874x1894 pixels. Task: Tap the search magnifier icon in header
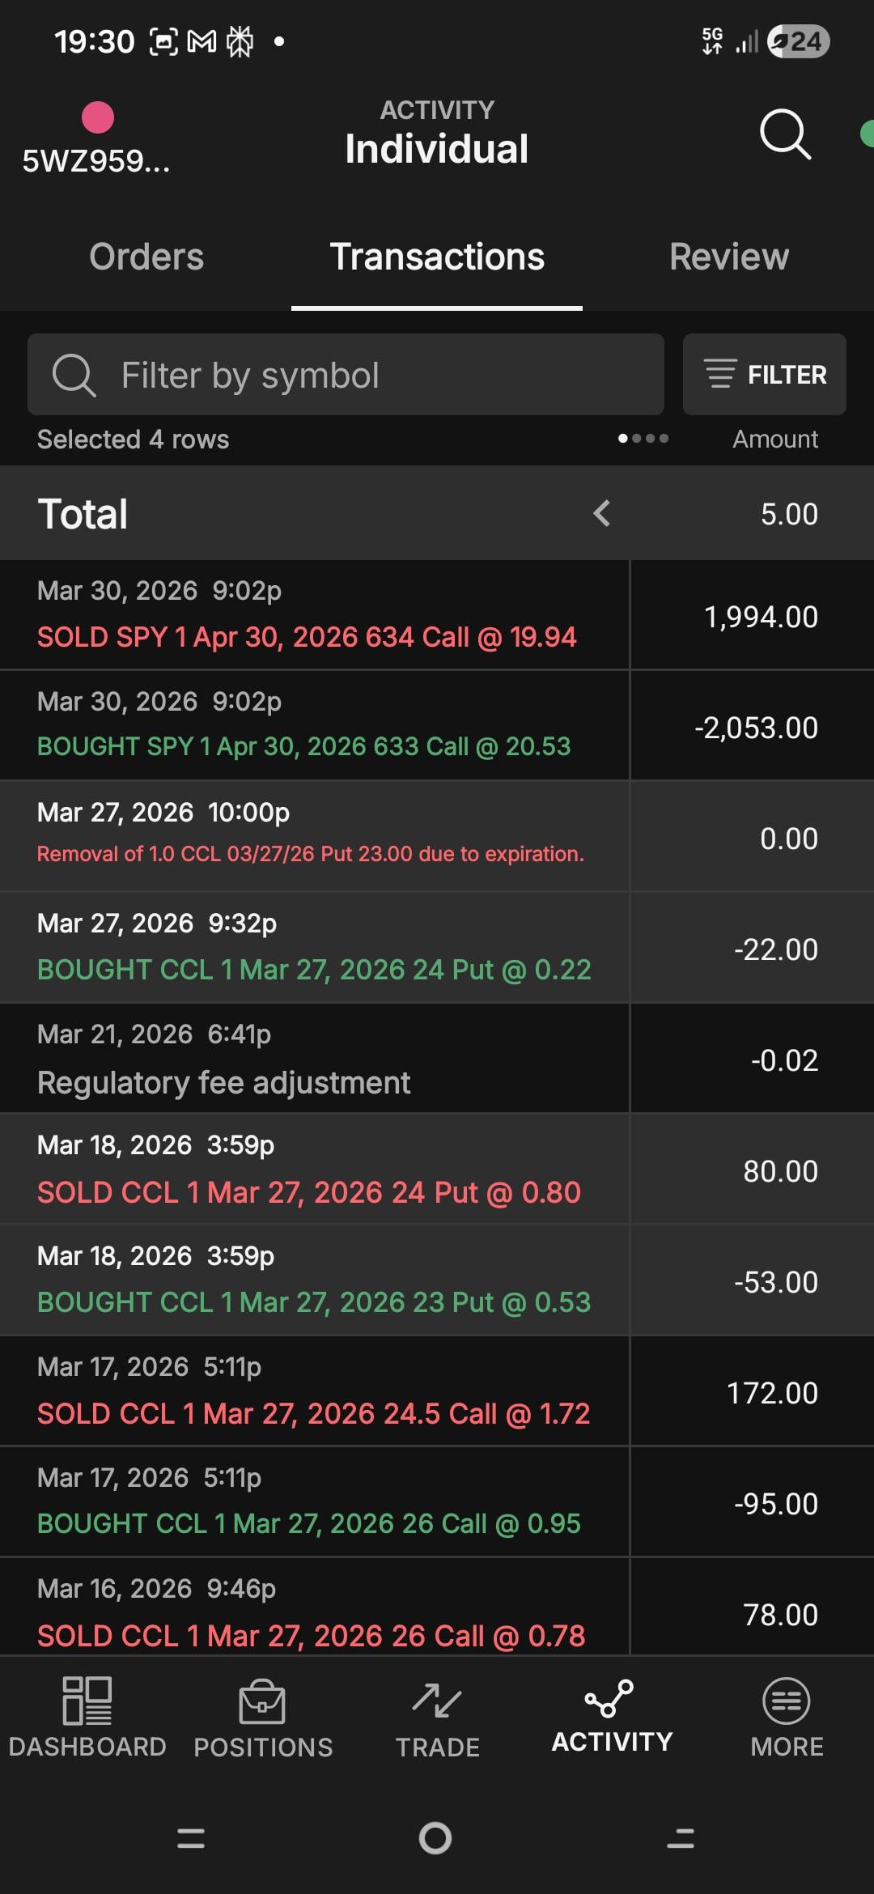point(784,134)
